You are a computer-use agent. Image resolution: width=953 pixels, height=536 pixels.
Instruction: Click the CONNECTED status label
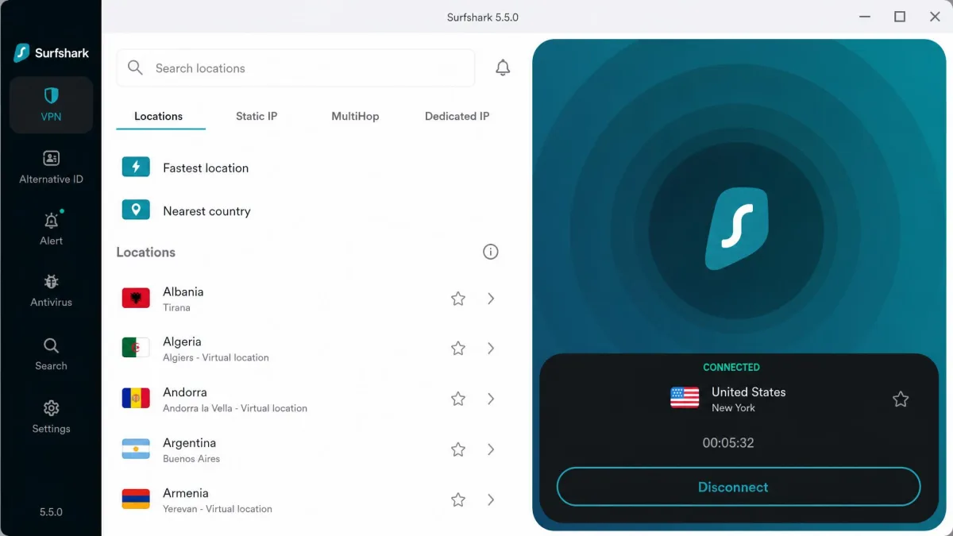pyautogui.click(x=731, y=367)
